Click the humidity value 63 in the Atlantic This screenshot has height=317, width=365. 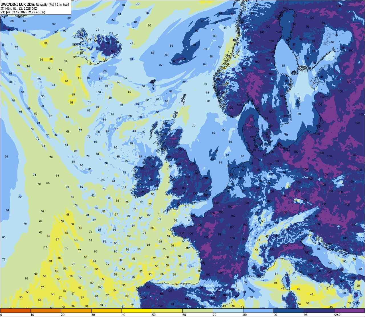tap(41, 233)
